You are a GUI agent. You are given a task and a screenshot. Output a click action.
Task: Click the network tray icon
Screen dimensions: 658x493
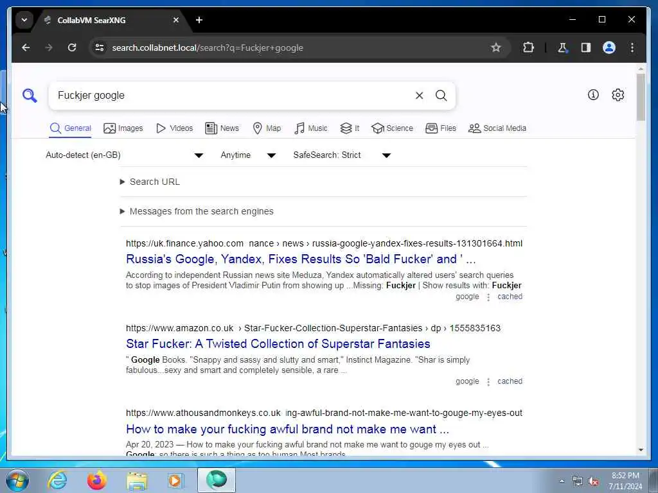578,481
